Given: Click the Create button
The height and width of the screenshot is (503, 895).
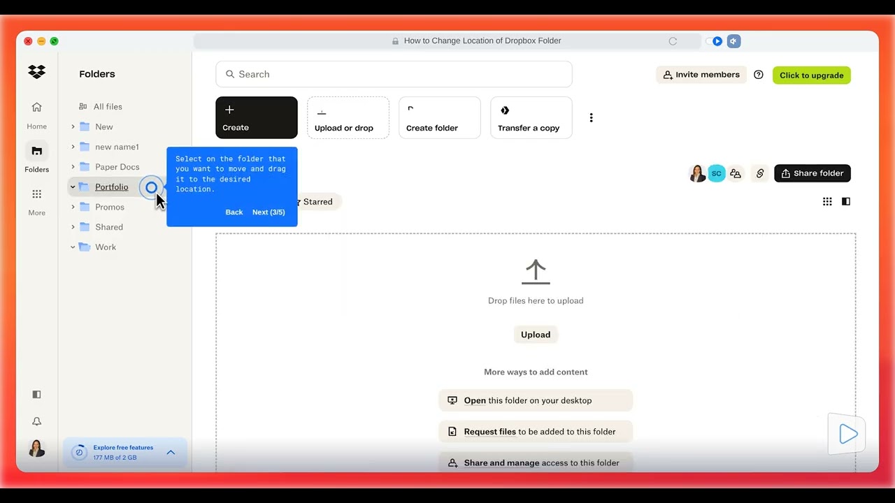Looking at the screenshot, I should tap(257, 117).
